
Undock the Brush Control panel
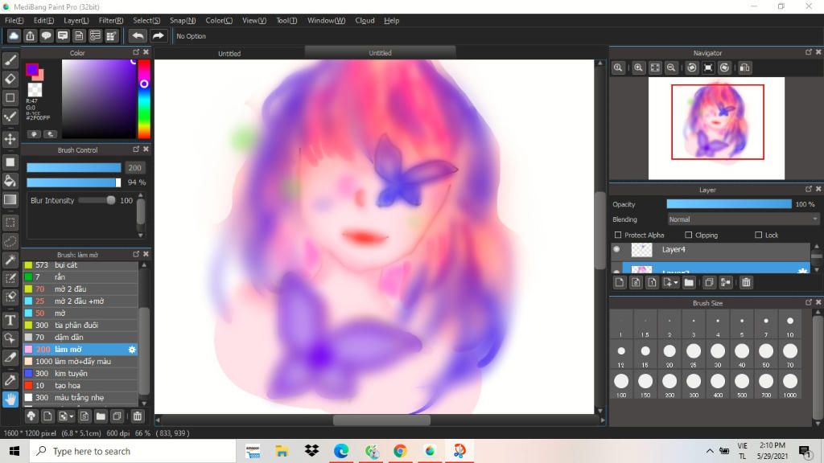(x=136, y=149)
